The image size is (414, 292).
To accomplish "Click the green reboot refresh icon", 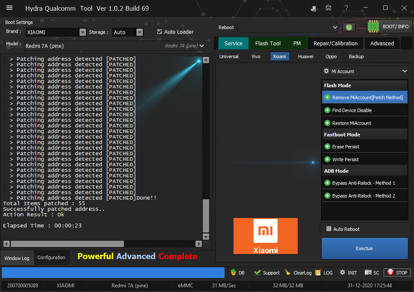I will (x=349, y=27).
